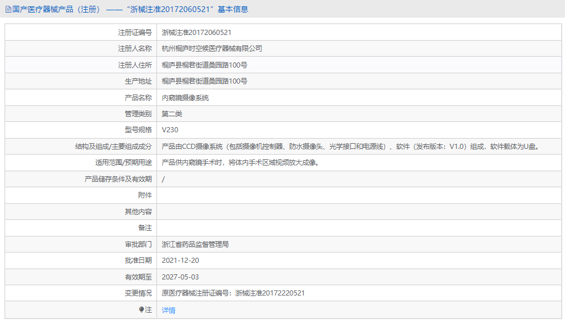Click the 附件 label
565x323 pixels.
145,195
